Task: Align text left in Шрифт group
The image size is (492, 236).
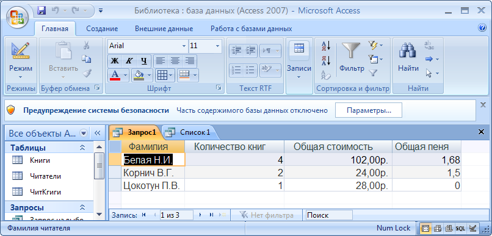Action: tap(161, 60)
